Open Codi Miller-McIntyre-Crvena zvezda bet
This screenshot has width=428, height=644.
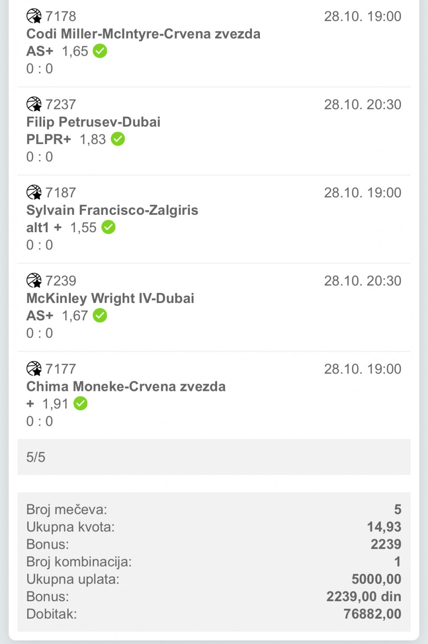click(x=143, y=34)
